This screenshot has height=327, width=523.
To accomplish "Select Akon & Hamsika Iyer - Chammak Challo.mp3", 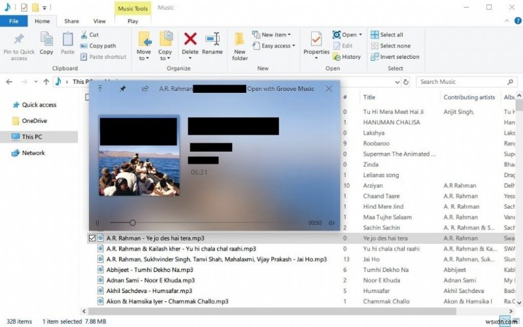I will tap(167, 301).
